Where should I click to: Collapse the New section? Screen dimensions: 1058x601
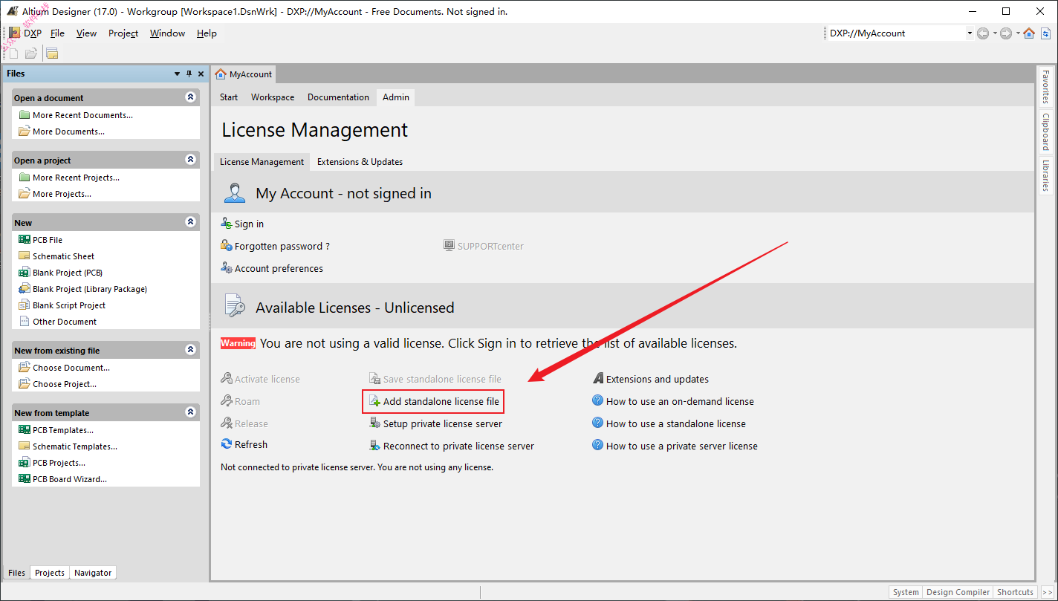(191, 222)
